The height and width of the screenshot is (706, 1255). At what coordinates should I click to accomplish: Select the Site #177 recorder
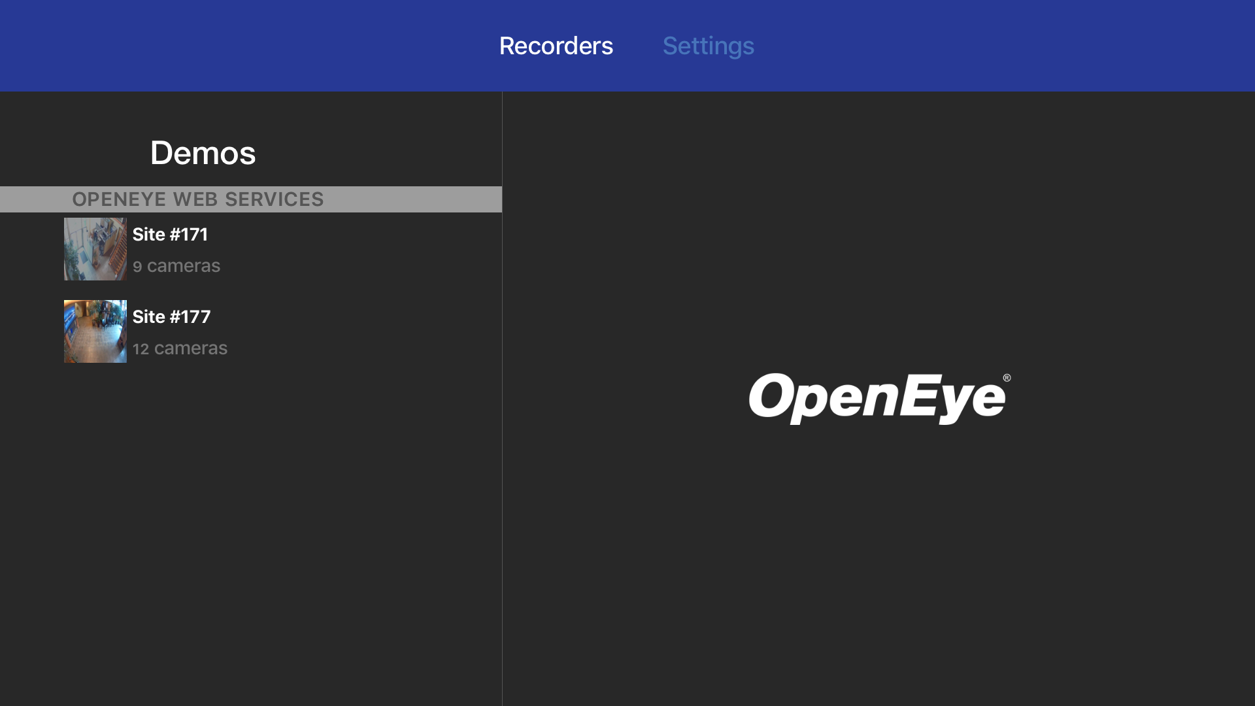[x=251, y=331]
